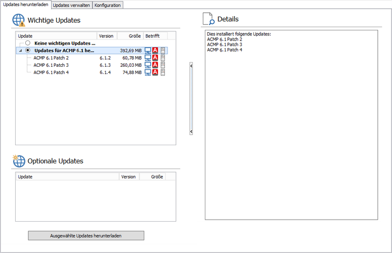392x253 pixels.
Task: Click the monitor icon in ACMP 6.1 Patch 4 row
Action: (x=148, y=72)
